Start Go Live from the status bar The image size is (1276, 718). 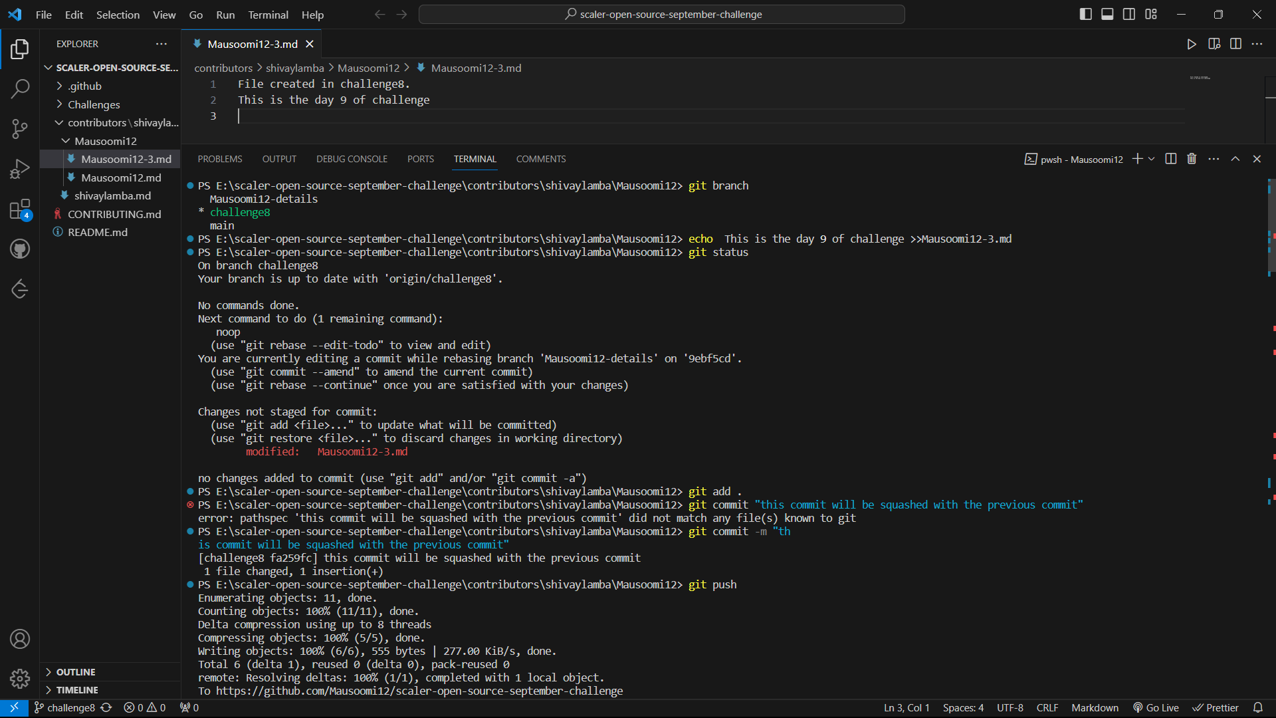pyautogui.click(x=1156, y=707)
